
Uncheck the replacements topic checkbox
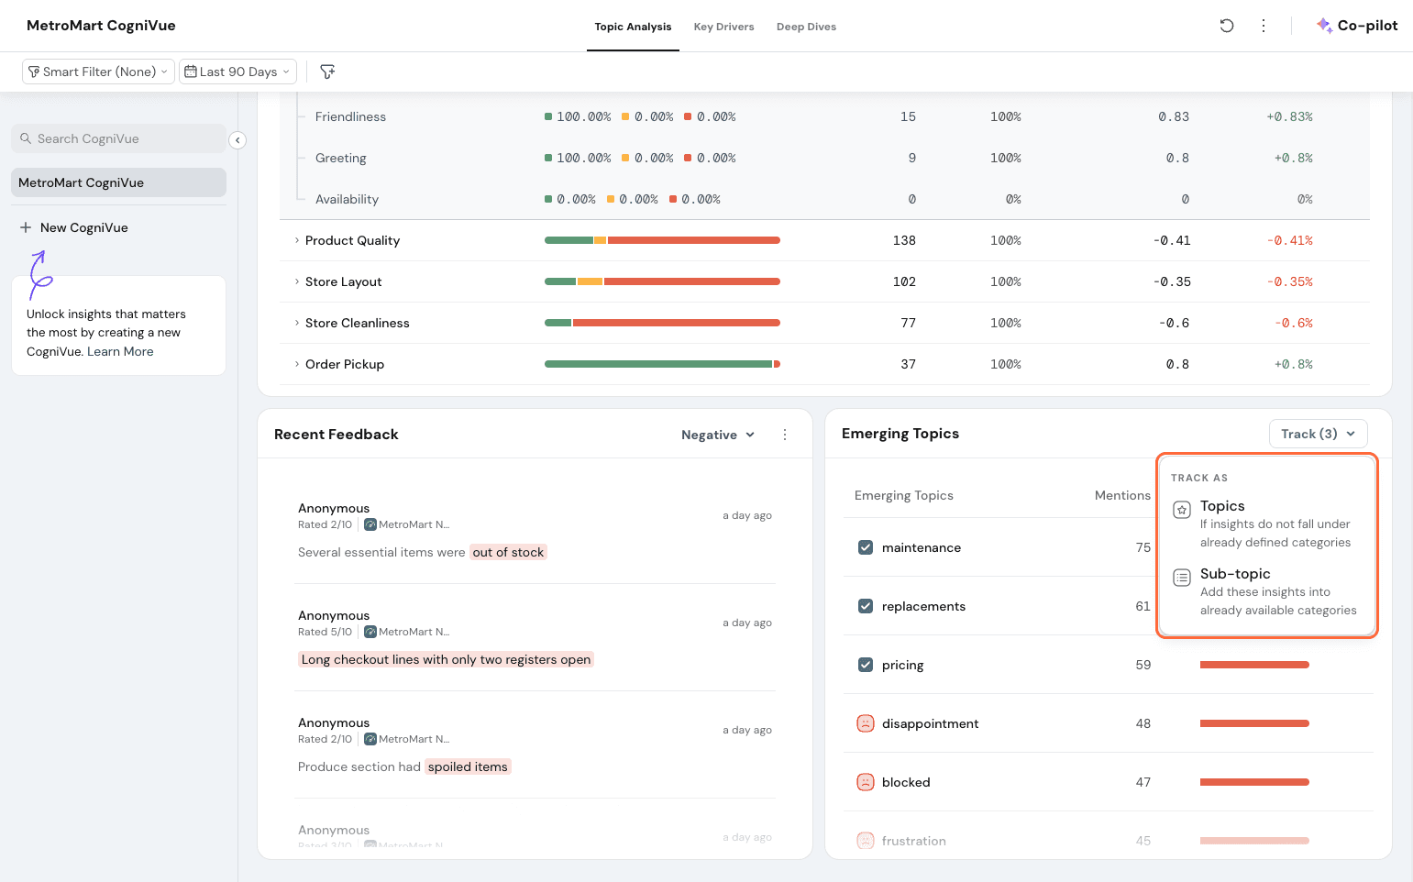coord(865,606)
